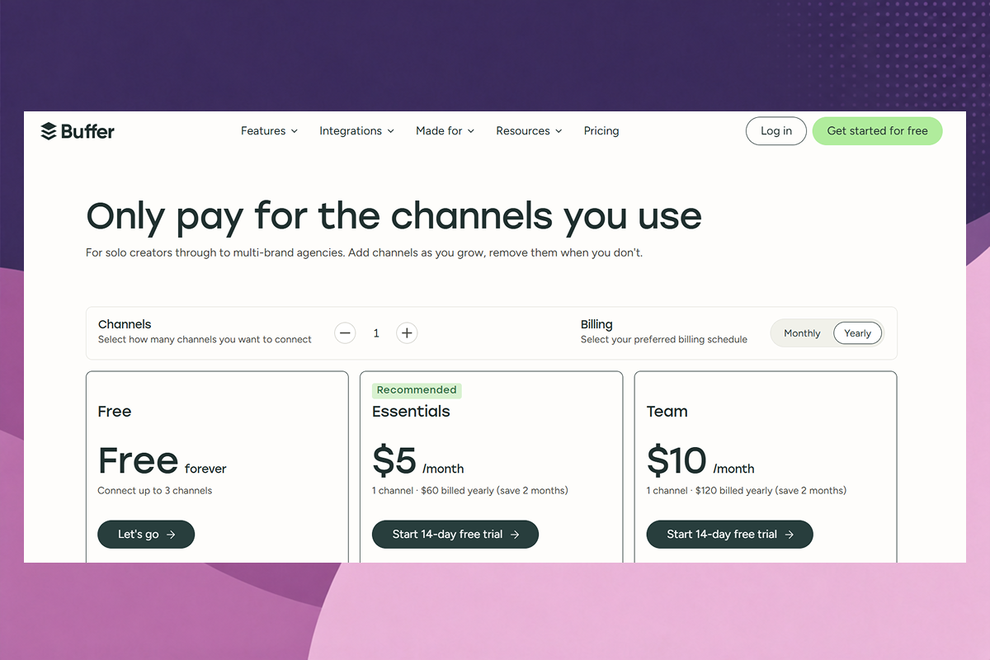Click the Channels label
990x660 pixels.
125,324
